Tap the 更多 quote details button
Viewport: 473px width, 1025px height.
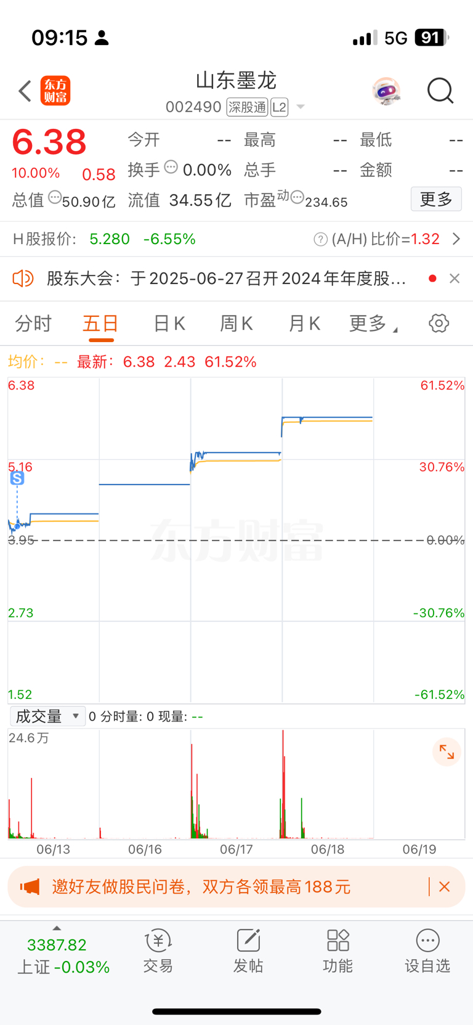click(x=436, y=199)
